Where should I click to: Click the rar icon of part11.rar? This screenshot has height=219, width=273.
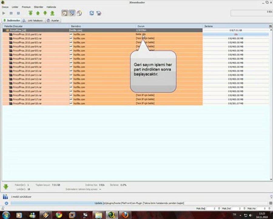tap(11, 75)
